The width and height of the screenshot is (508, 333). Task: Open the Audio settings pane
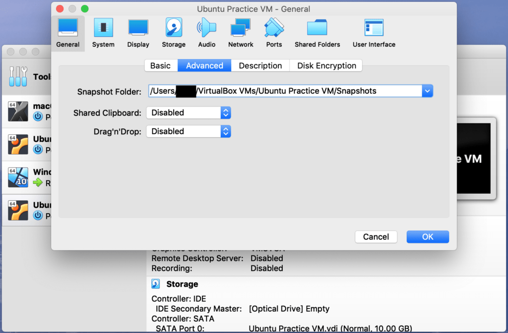pos(207,34)
